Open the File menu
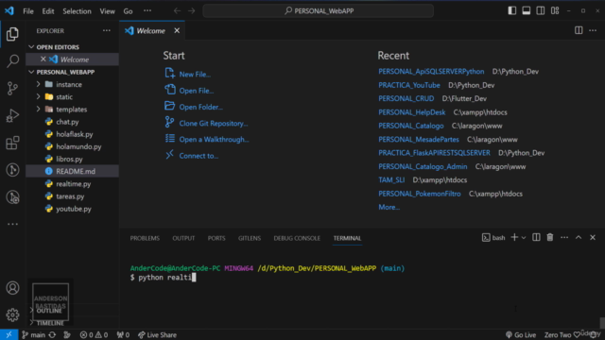605x340 pixels. point(28,11)
